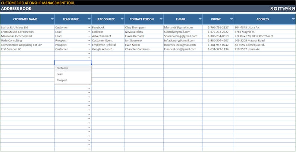Select the Employee Referral lead source cell
The width and height of the screenshot is (296, 152).
tap(108, 45)
